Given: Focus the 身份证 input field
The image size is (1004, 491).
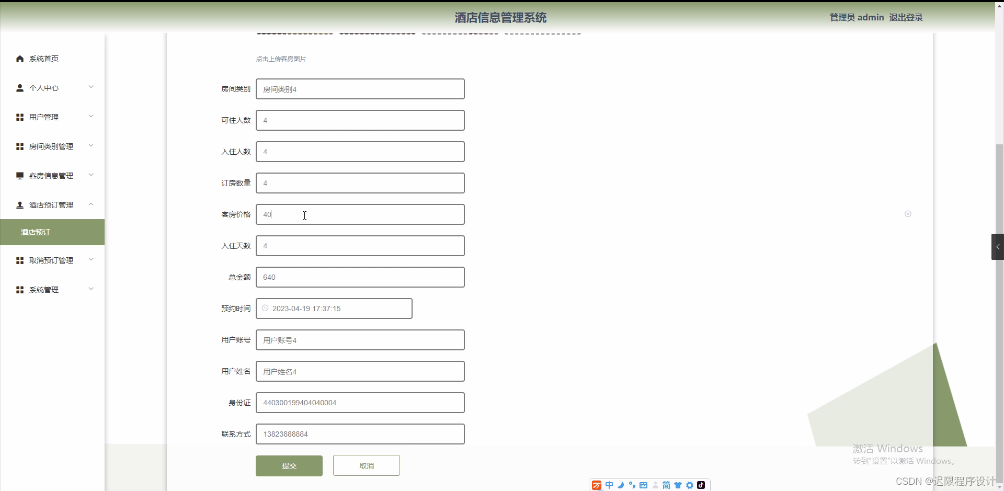Looking at the screenshot, I should (360, 403).
